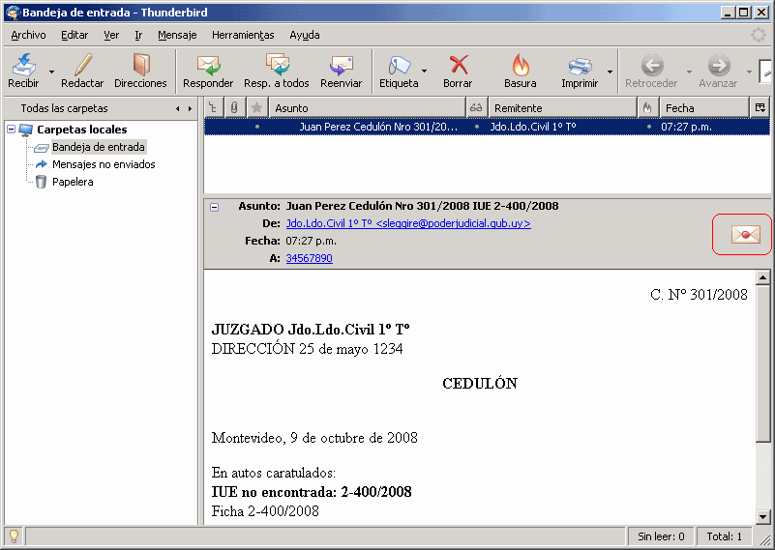Image resolution: width=775 pixels, height=550 pixels.
Task: Open the Ver menu
Action: [111, 35]
